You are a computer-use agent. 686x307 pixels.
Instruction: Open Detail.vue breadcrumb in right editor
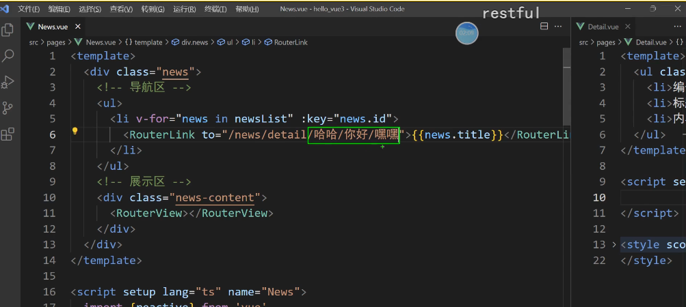pos(646,42)
